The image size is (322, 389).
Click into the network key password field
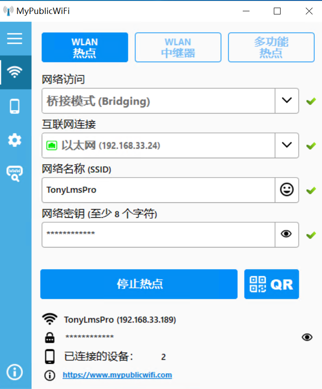159,235
